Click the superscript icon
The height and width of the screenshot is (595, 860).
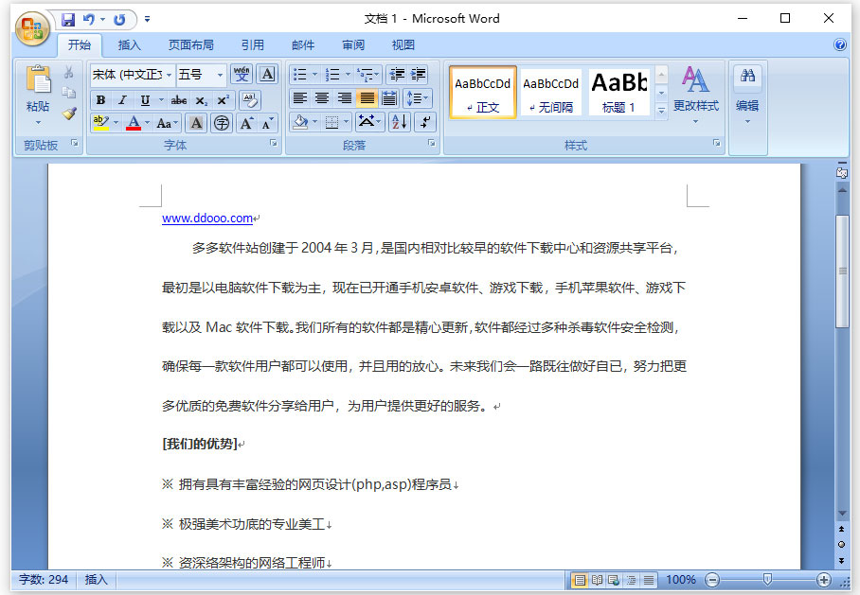pyautogui.click(x=224, y=99)
